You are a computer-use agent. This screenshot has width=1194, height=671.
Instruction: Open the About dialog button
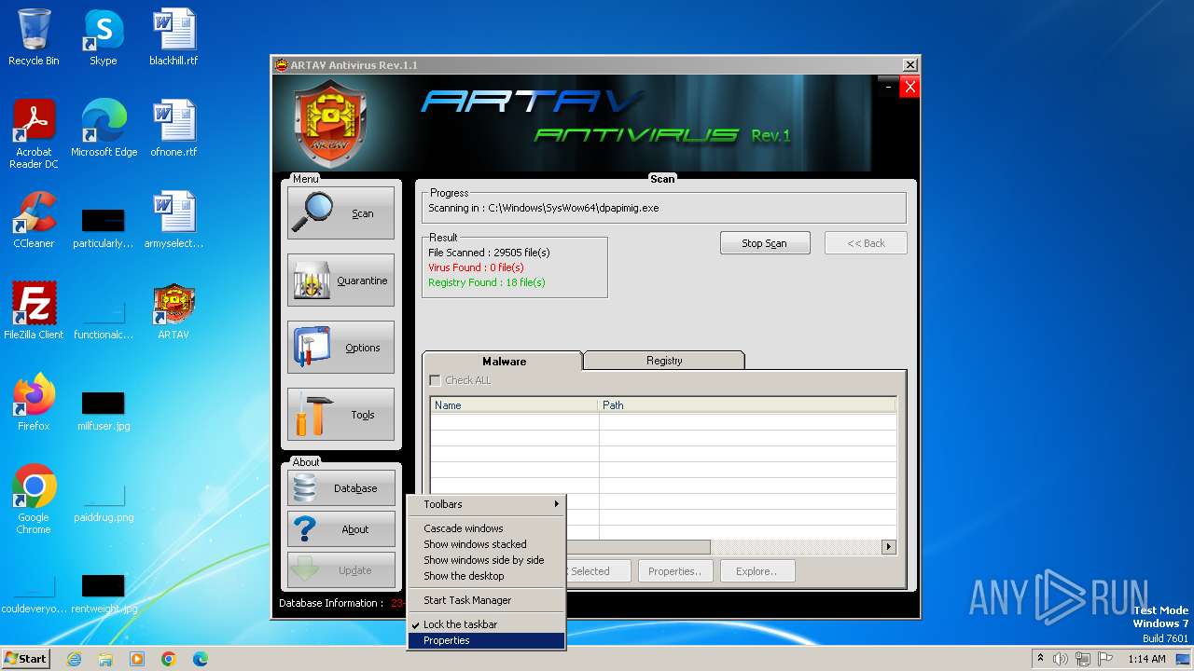pyautogui.click(x=340, y=529)
